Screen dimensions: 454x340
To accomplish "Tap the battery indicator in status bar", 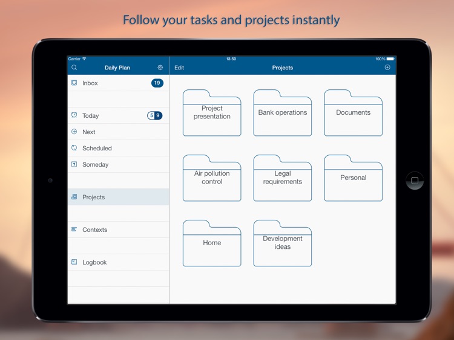I will click(x=390, y=59).
